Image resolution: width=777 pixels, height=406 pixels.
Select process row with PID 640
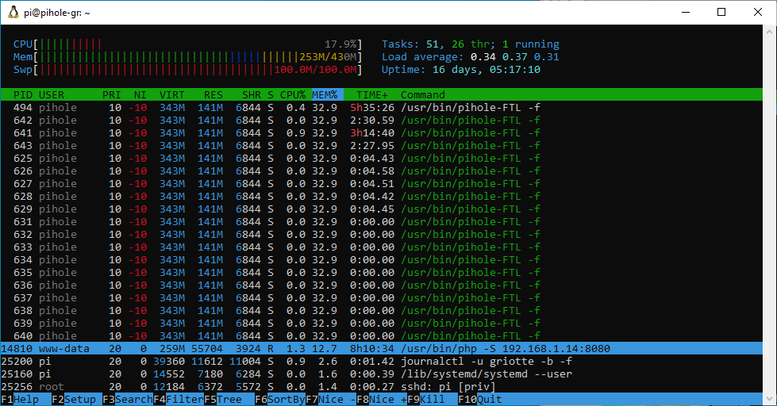tap(382, 335)
